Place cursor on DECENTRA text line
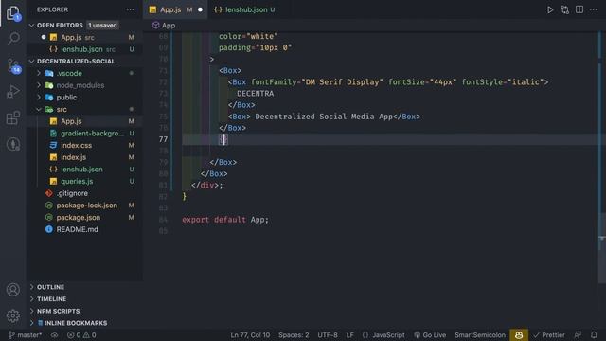The width and height of the screenshot is (606, 341). (255, 94)
